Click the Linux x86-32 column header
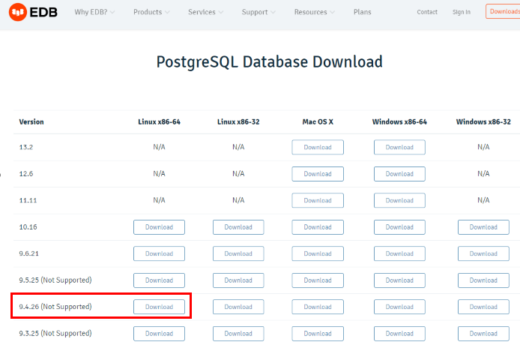 pos(238,121)
